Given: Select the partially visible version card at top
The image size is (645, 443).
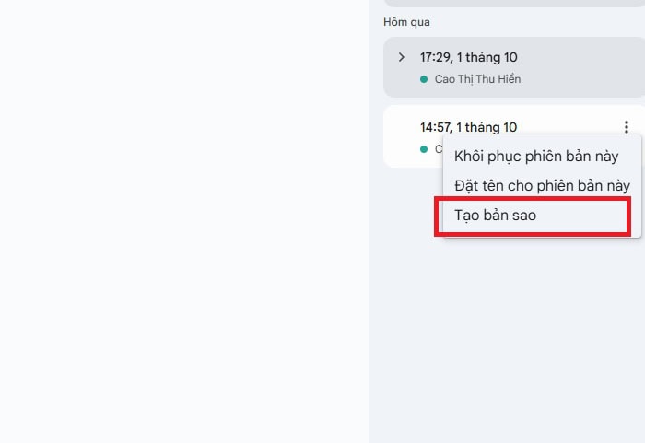Looking at the screenshot, I should click(514, 3).
